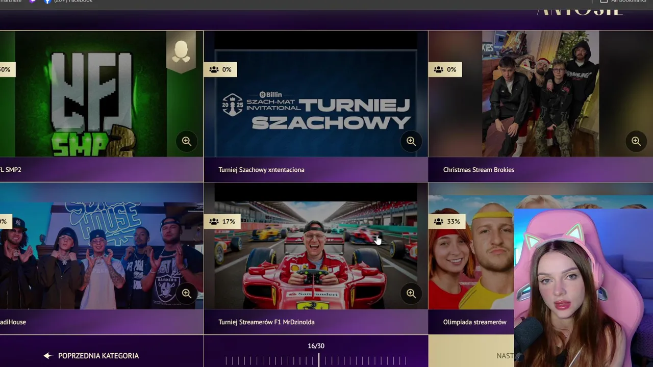
Task: Click the 0% votes badge on Christmas Stream Brokies
Action: coord(445,69)
